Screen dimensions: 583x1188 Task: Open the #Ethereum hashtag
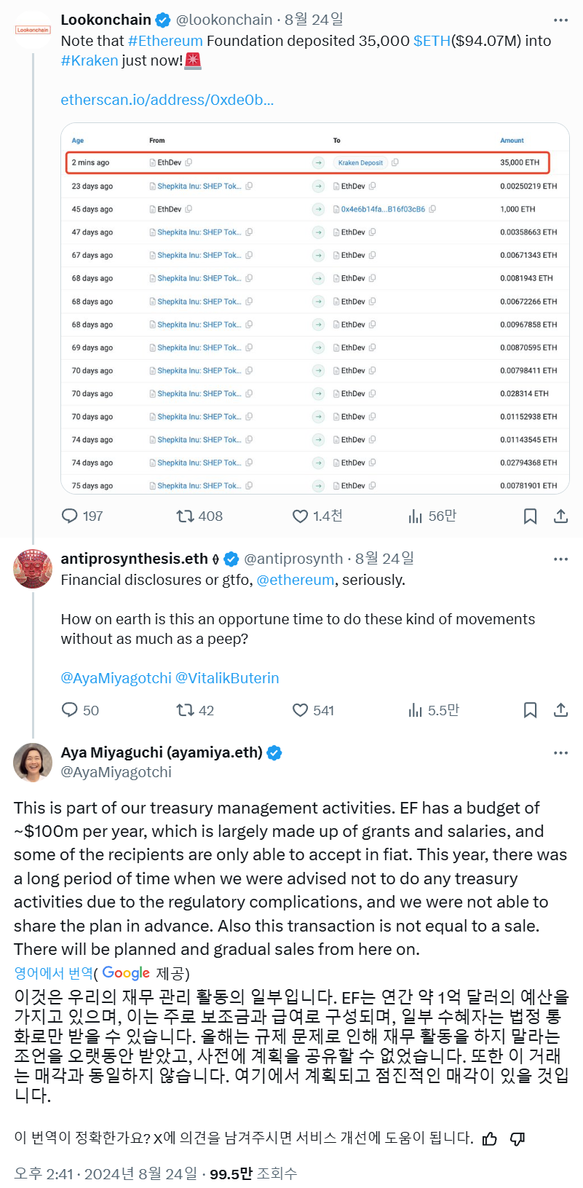point(165,41)
